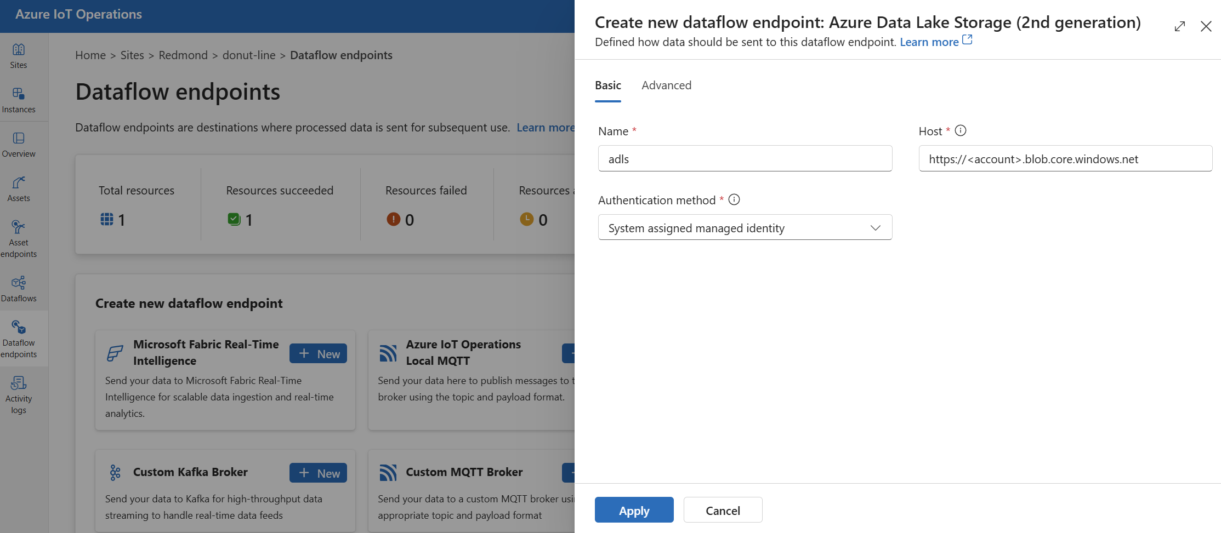The height and width of the screenshot is (533, 1221).
Task: Click the Azure IoT Operations title
Action: (78, 14)
